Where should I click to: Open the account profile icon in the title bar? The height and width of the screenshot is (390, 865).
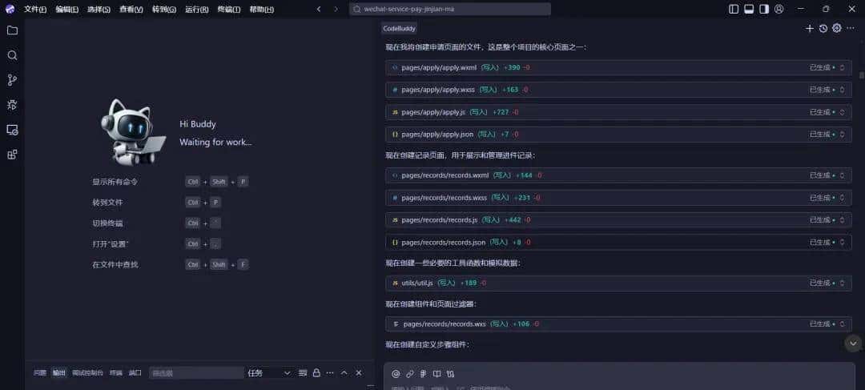779,9
